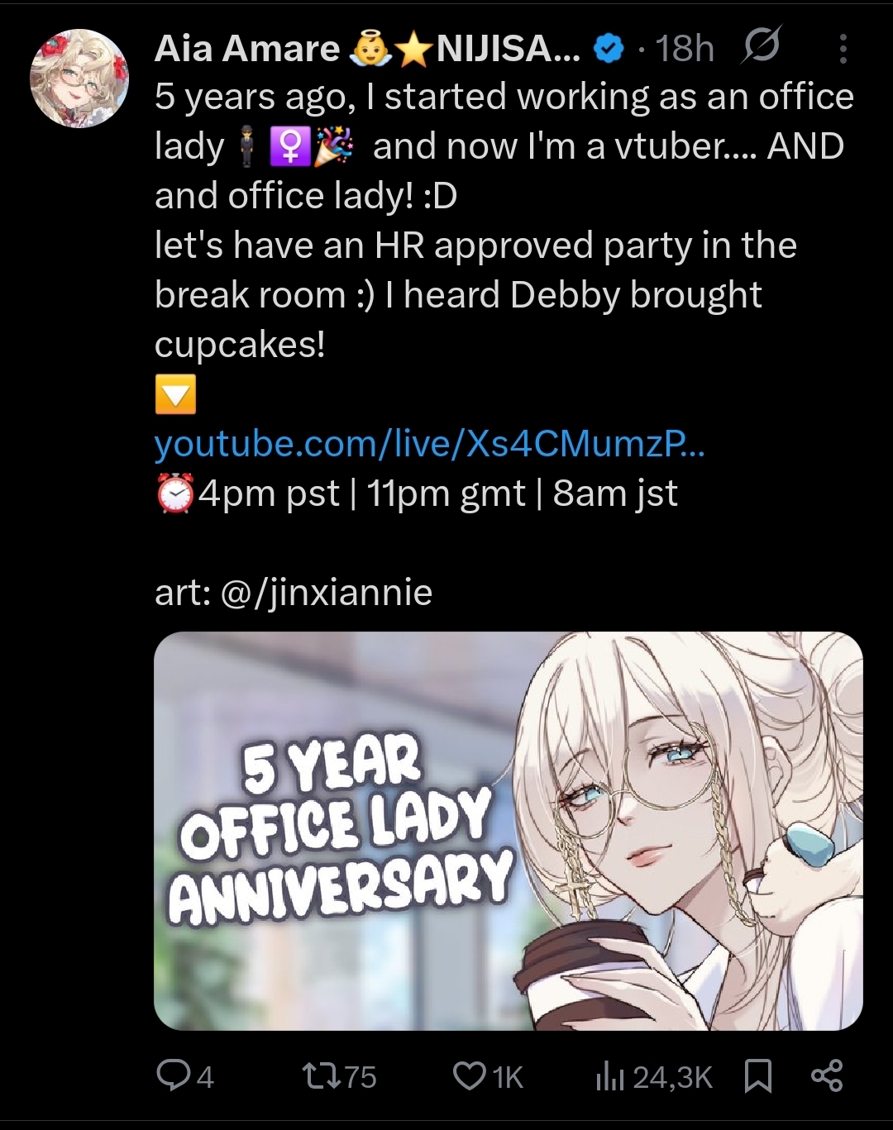Tap the reply count 4
The width and height of the screenshot is (893, 1130).
tap(205, 1076)
